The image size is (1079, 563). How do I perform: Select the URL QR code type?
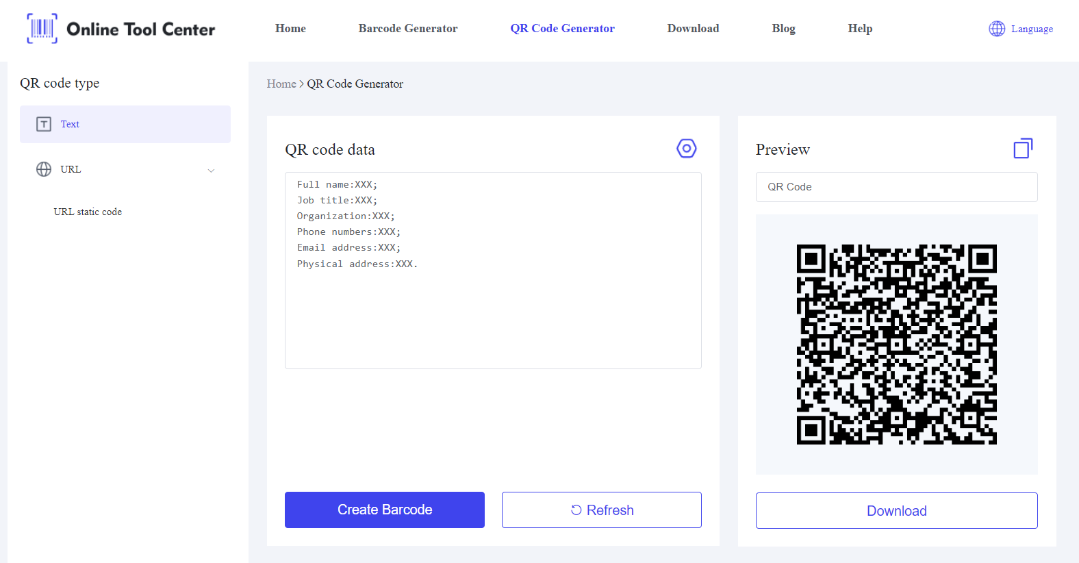tap(125, 169)
